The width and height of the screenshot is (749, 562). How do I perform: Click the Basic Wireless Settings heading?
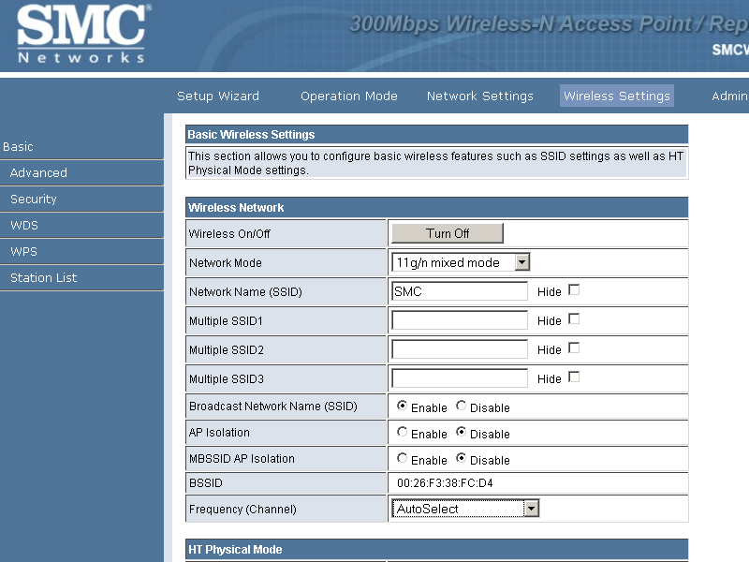point(251,135)
